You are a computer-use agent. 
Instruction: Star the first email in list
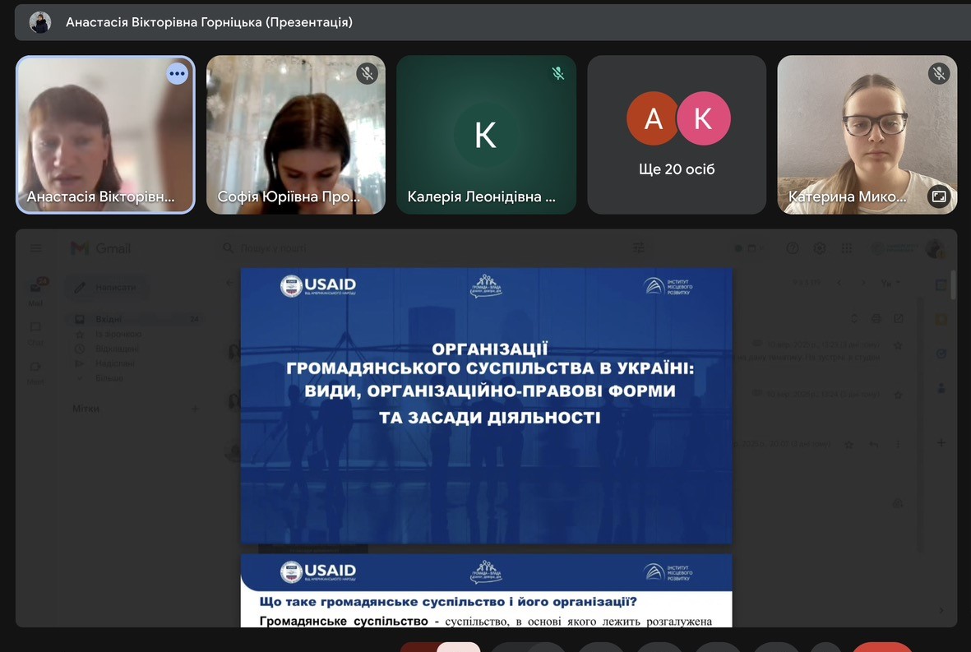click(x=898, y=345)
